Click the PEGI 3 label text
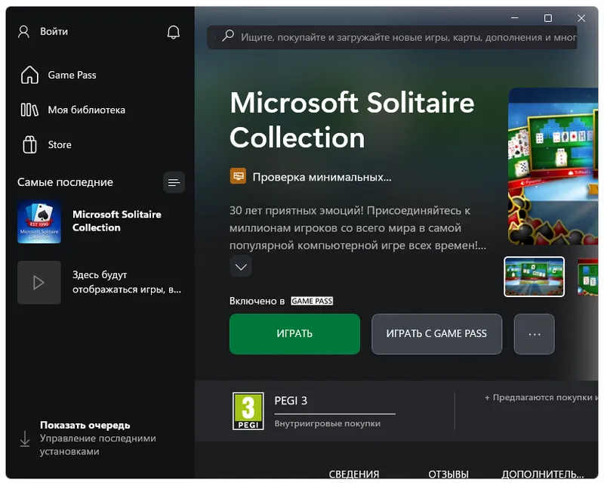Image resolution: width=604 pixels, height=483 pixels. pos(291,401)
